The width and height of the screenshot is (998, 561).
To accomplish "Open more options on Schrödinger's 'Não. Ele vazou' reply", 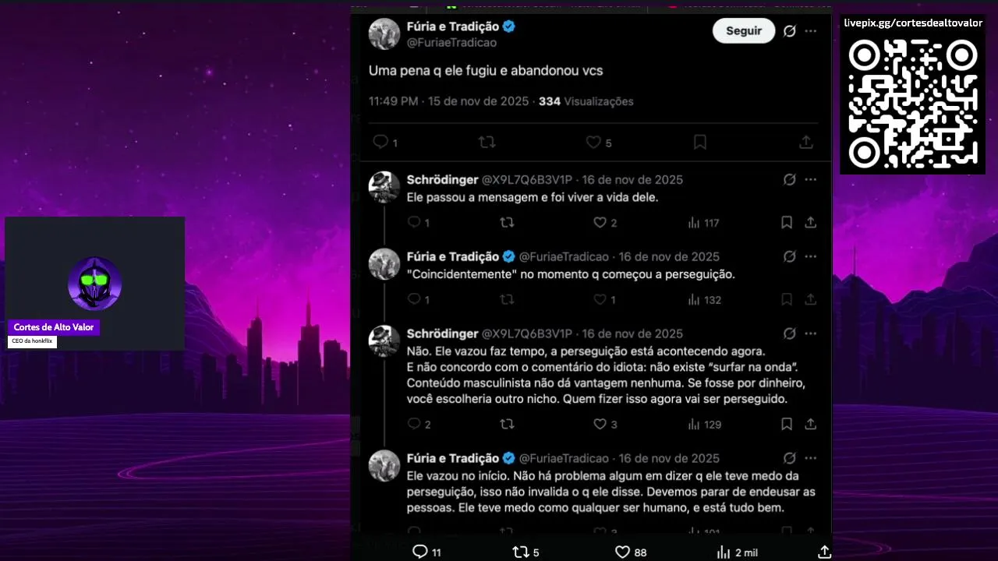I will coord(811,334).
